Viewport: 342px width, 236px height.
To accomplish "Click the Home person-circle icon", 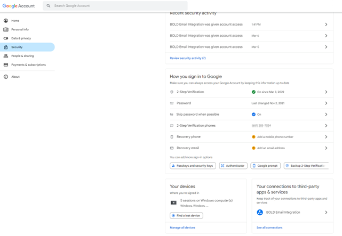I will pos(6,21).
